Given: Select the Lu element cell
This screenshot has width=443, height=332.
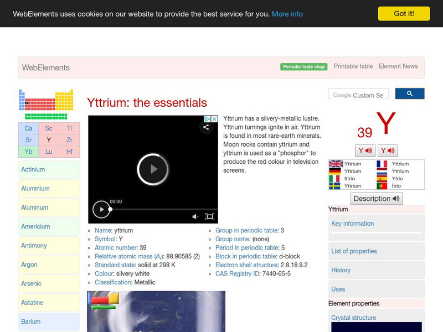Looking at the screenshot, I should pyautogui.click(x=49, y=152).
